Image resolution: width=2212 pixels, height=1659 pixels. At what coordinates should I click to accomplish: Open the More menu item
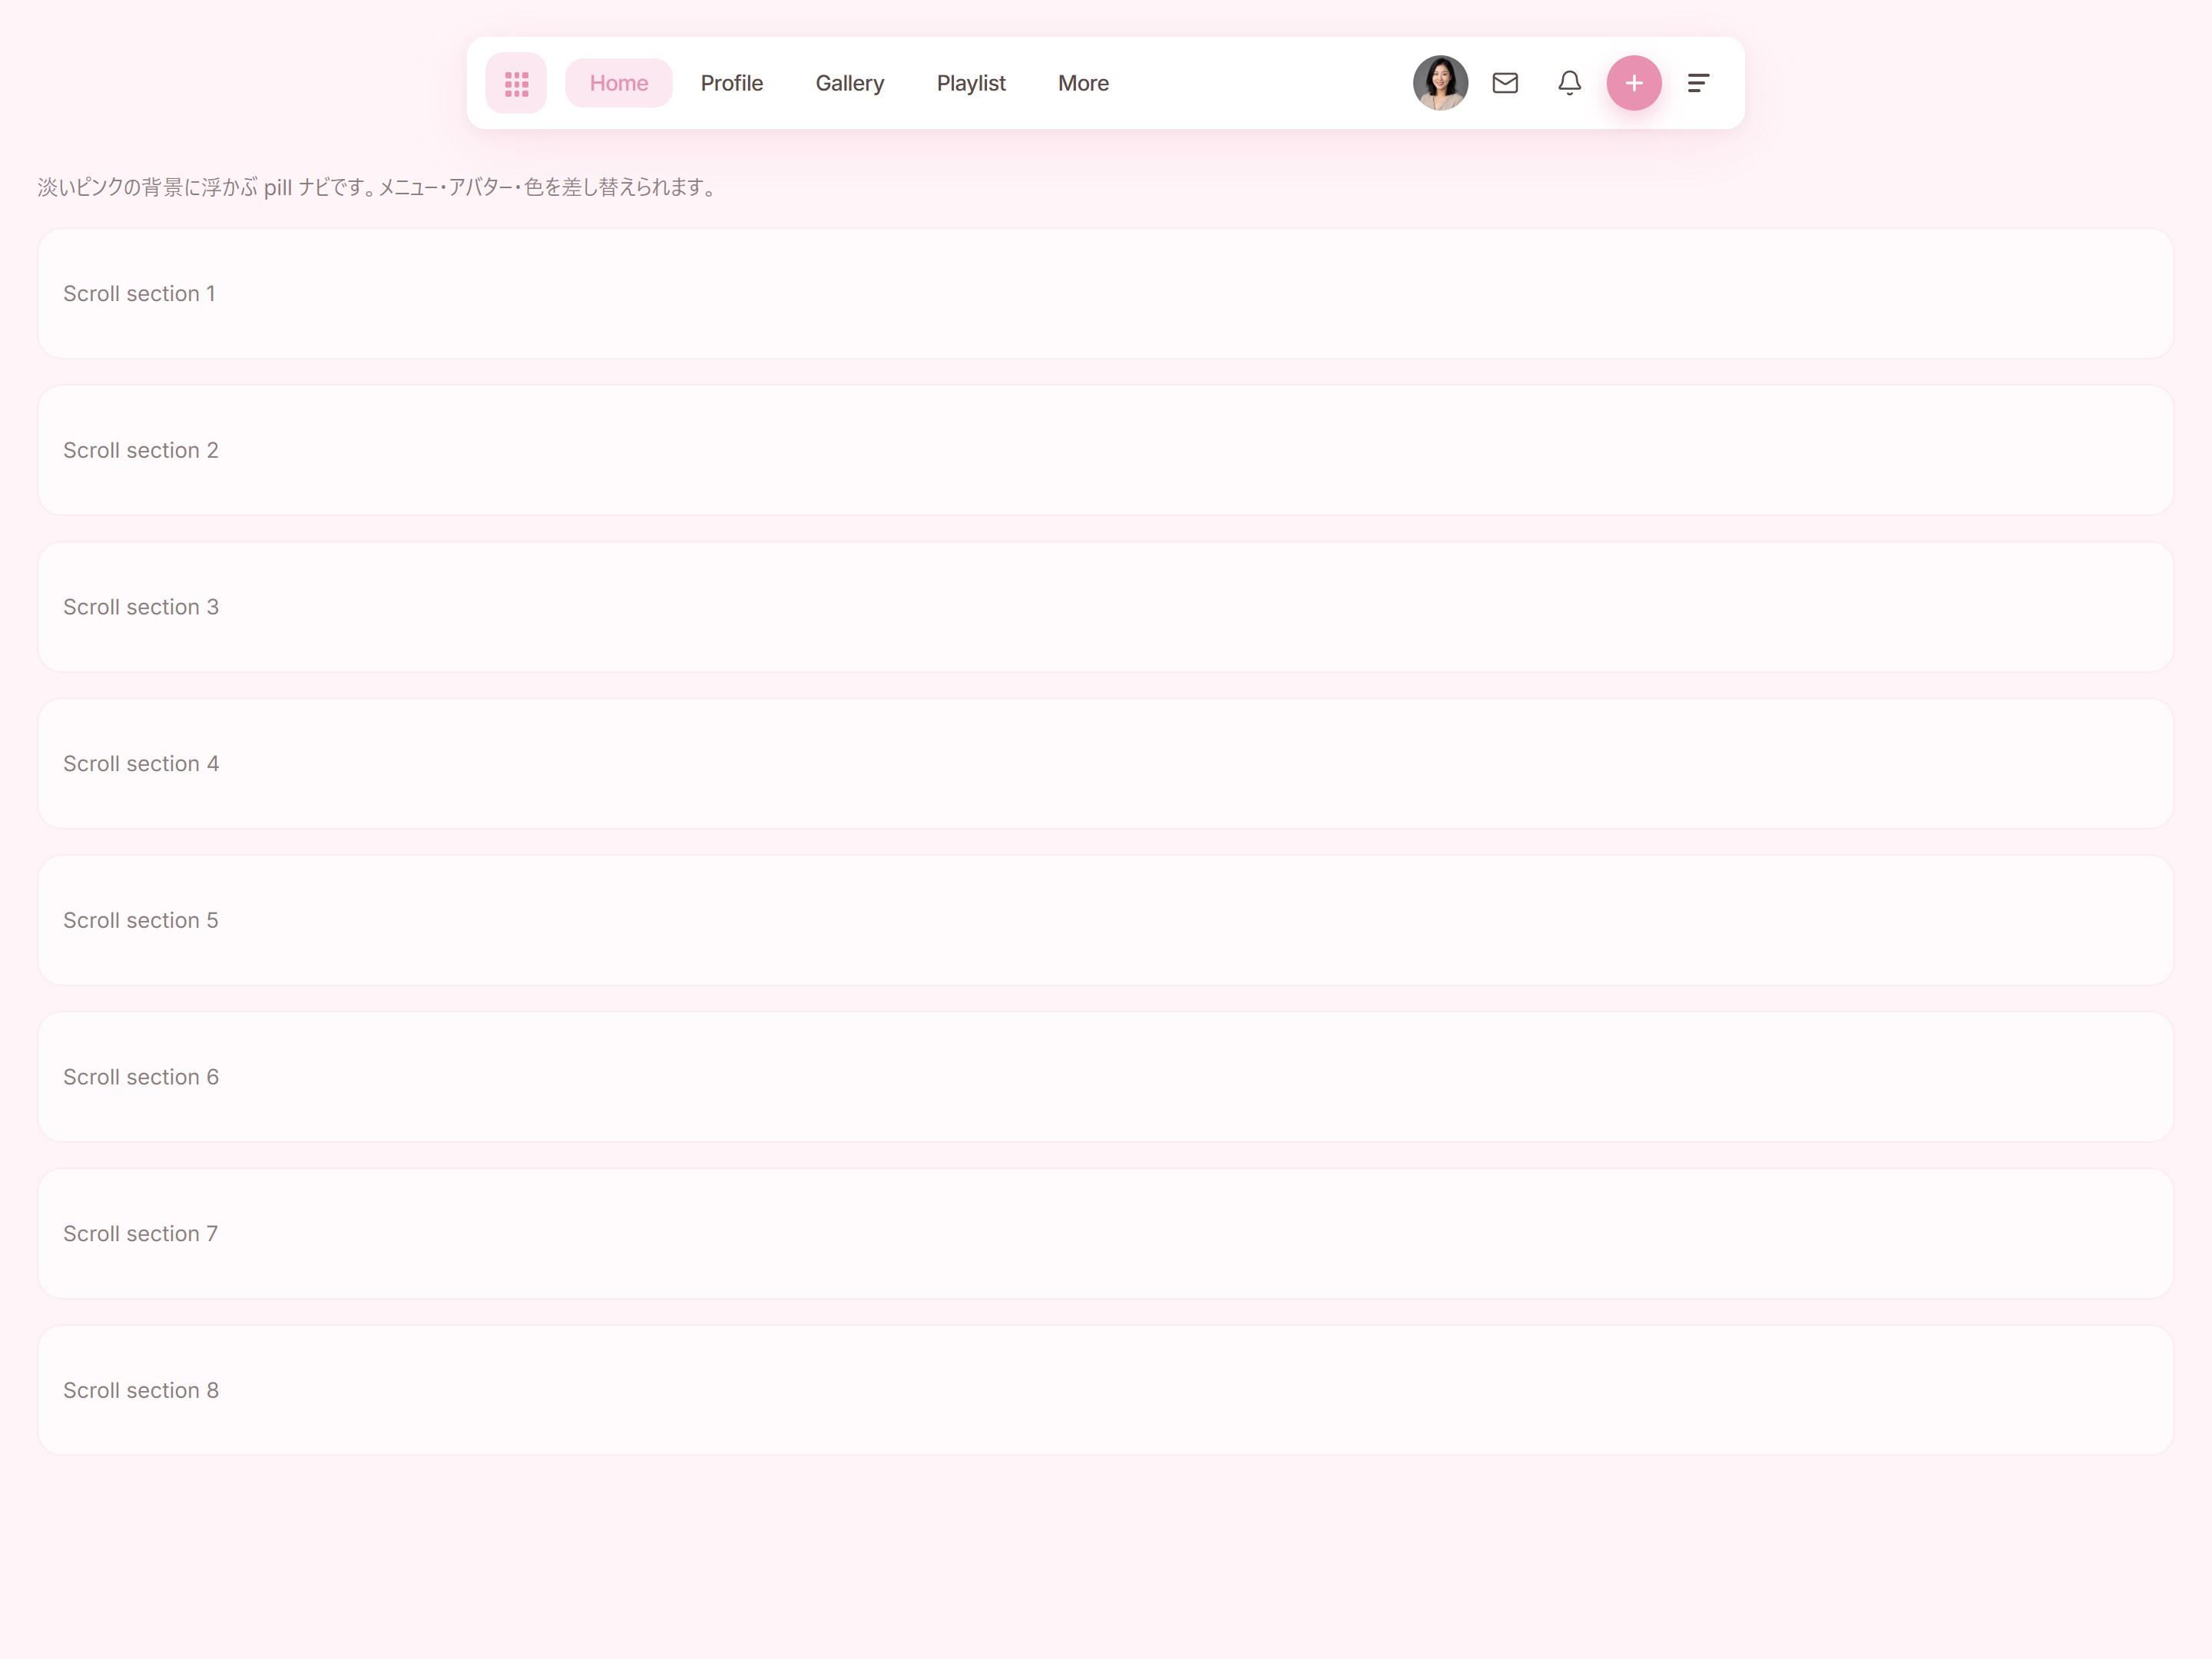1083,83
